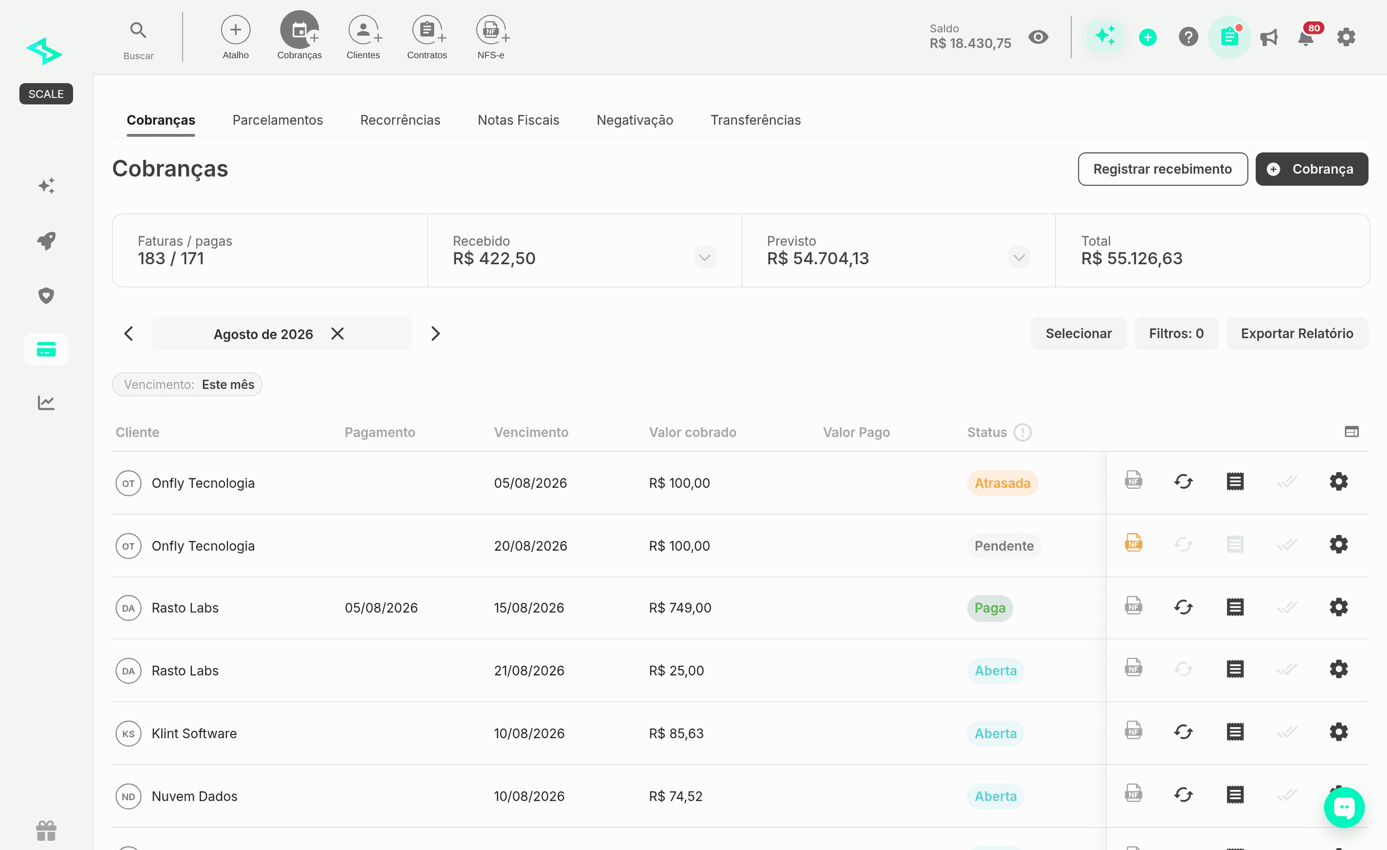
Task: Click the sidebar sparkles icon
Action: (x=46, y=185)
